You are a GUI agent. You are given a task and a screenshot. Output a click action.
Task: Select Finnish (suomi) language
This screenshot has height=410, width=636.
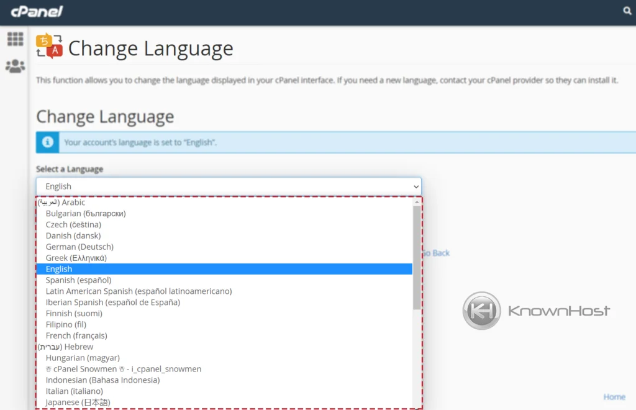[x=224, y=314]
